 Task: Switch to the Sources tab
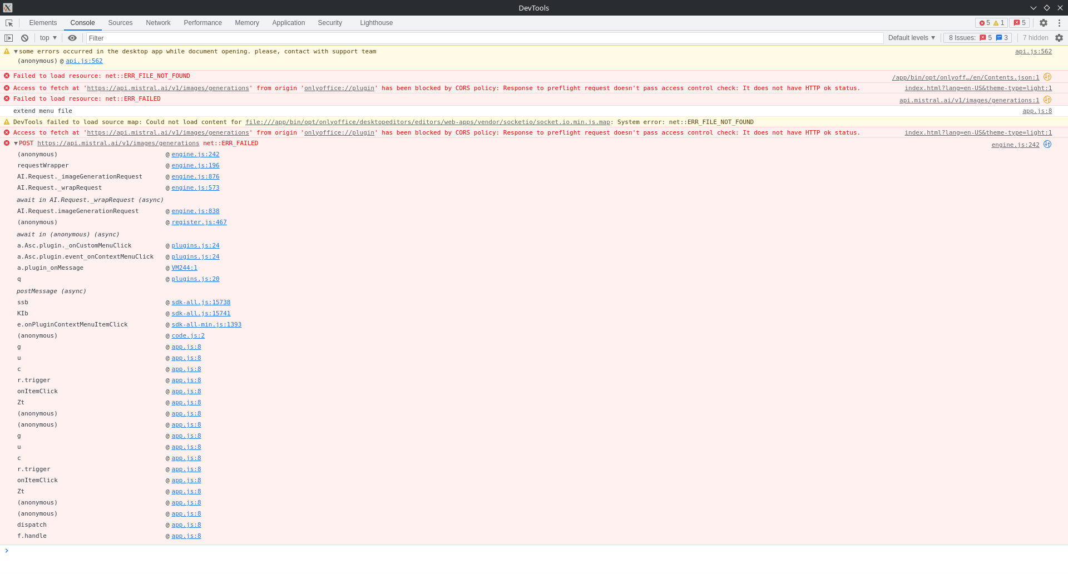(120, 23)
